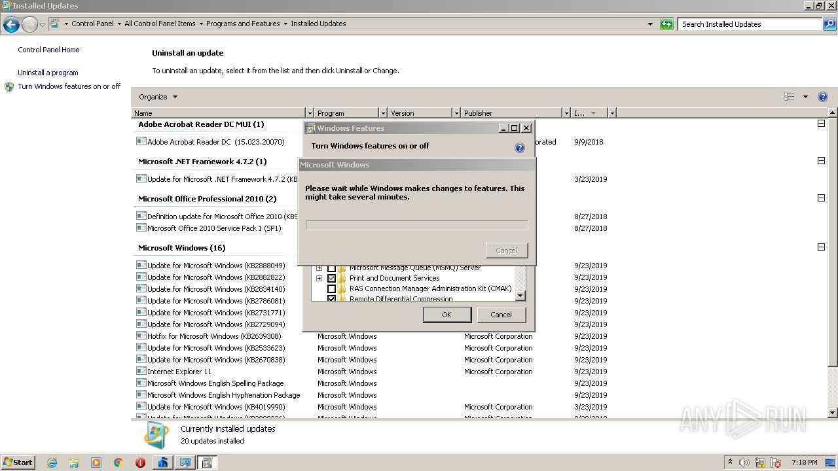Click the search magnifier icon

(x=829, y=24)
